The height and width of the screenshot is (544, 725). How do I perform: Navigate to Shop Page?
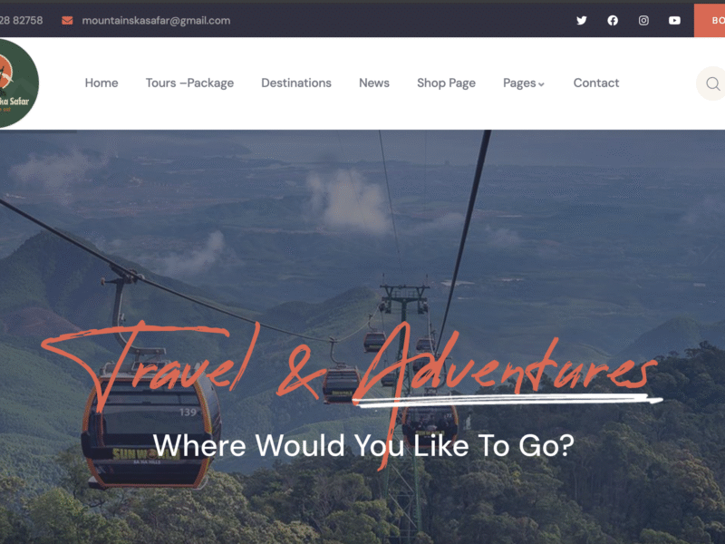(446, 83)
